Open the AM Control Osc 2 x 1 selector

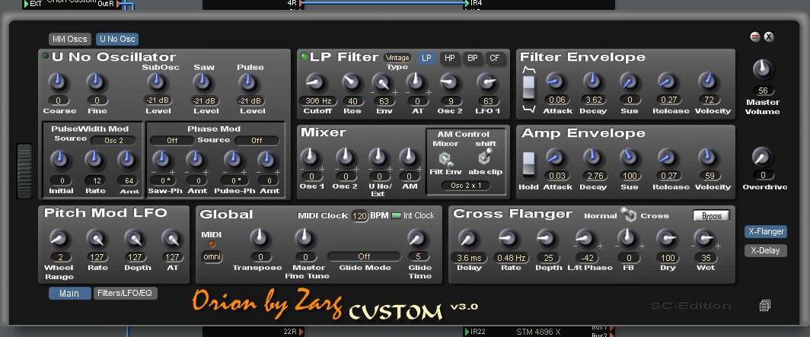tap(465, 186)
